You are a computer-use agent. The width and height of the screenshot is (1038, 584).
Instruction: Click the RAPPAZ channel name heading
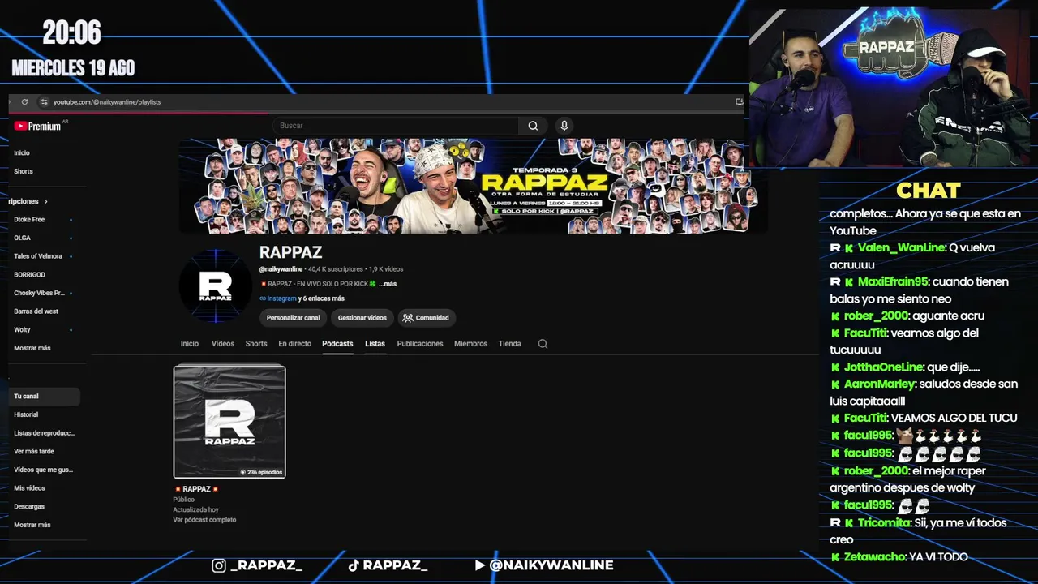click(x=290, y=252)
